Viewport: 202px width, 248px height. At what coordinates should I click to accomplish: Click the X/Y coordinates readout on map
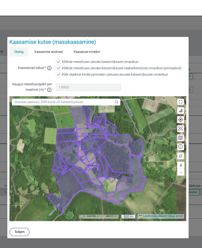(100, 216)
